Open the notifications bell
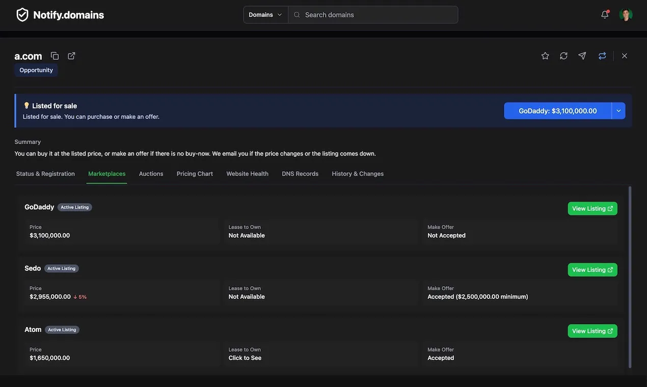647x387 pixels. coord(605,14)
